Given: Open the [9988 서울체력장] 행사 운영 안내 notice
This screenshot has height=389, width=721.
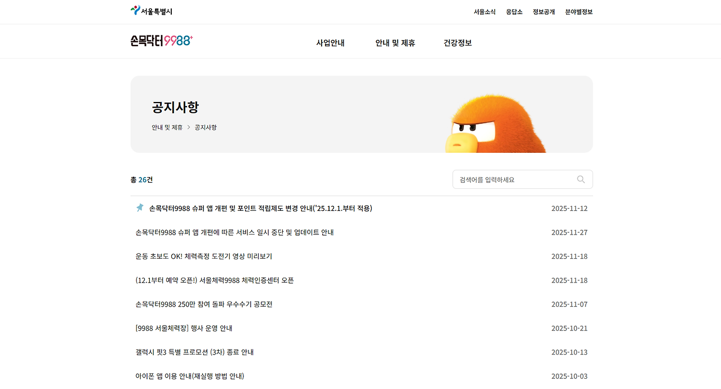Looking at the screenshot, I should 184,328.
